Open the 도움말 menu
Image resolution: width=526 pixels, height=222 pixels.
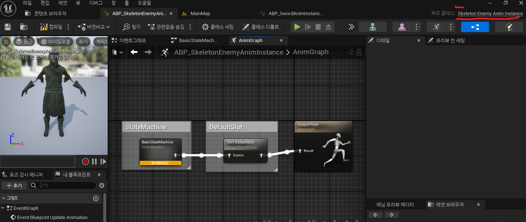[144, 3]
